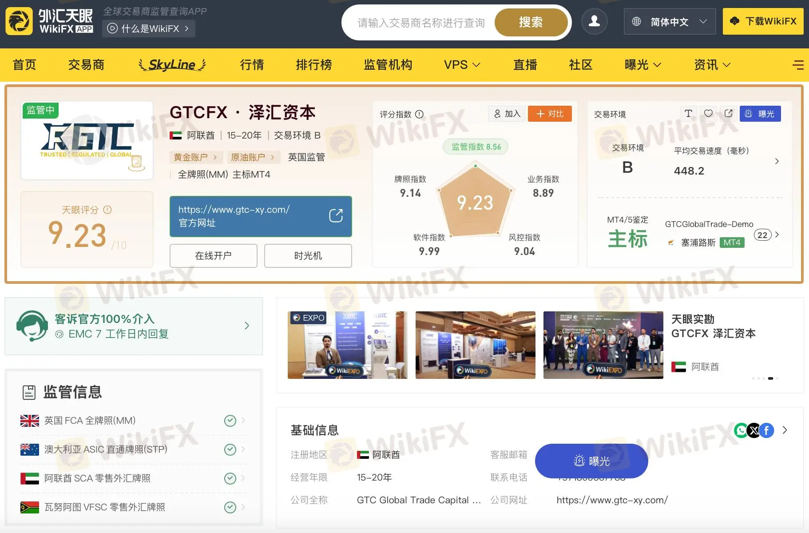Click the 下载WikiFX download button
The image size is (809, 533).
click(x=763, y=21)
